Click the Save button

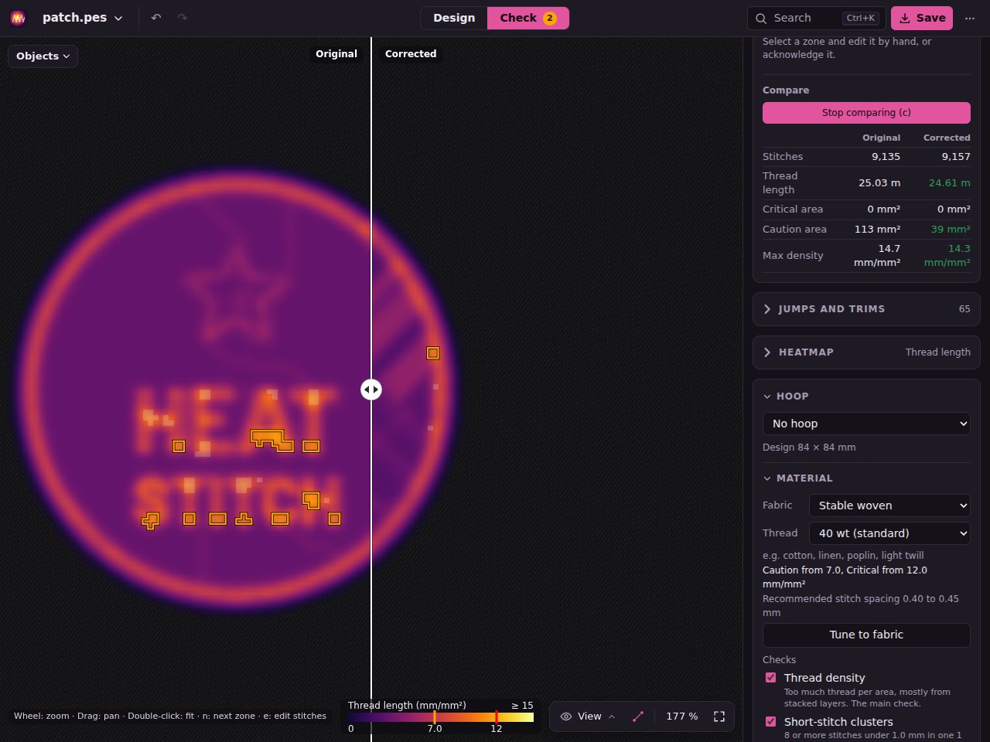[922, 18]
